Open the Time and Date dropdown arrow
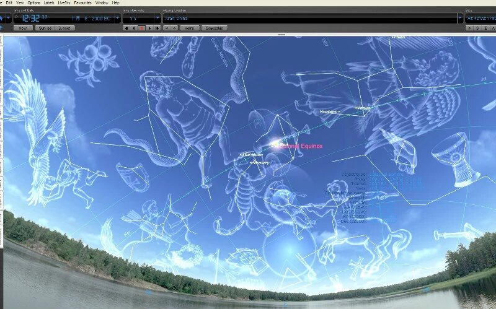496x309 pixels. pos(117,19)
